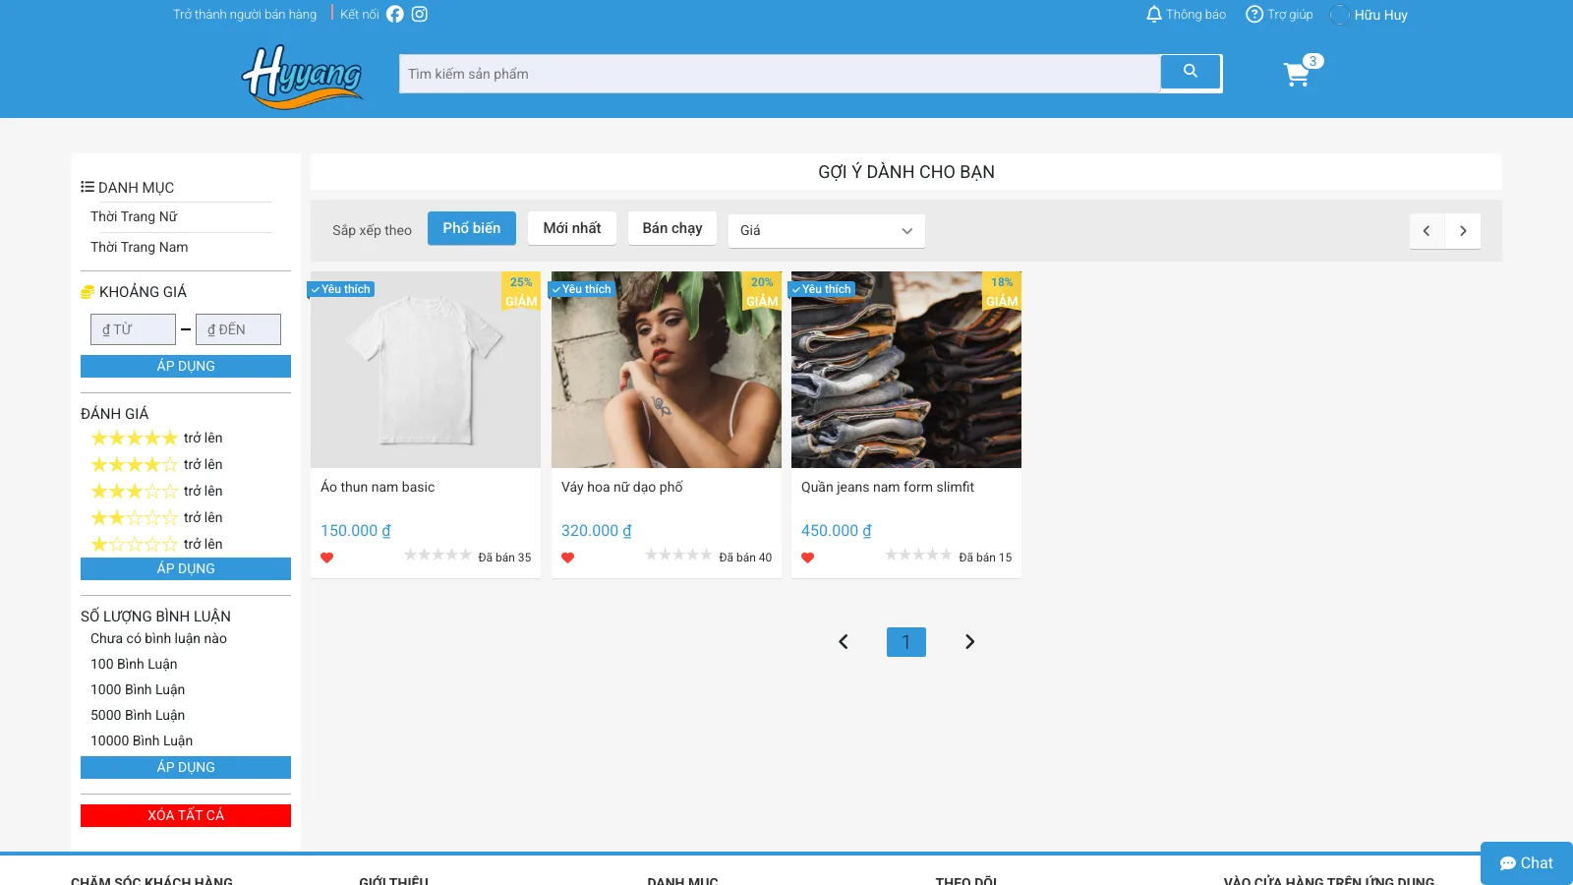The image size is (1573, 885).
Task: Open the Áo thun nam basic title
Action: tap(378, 487)
